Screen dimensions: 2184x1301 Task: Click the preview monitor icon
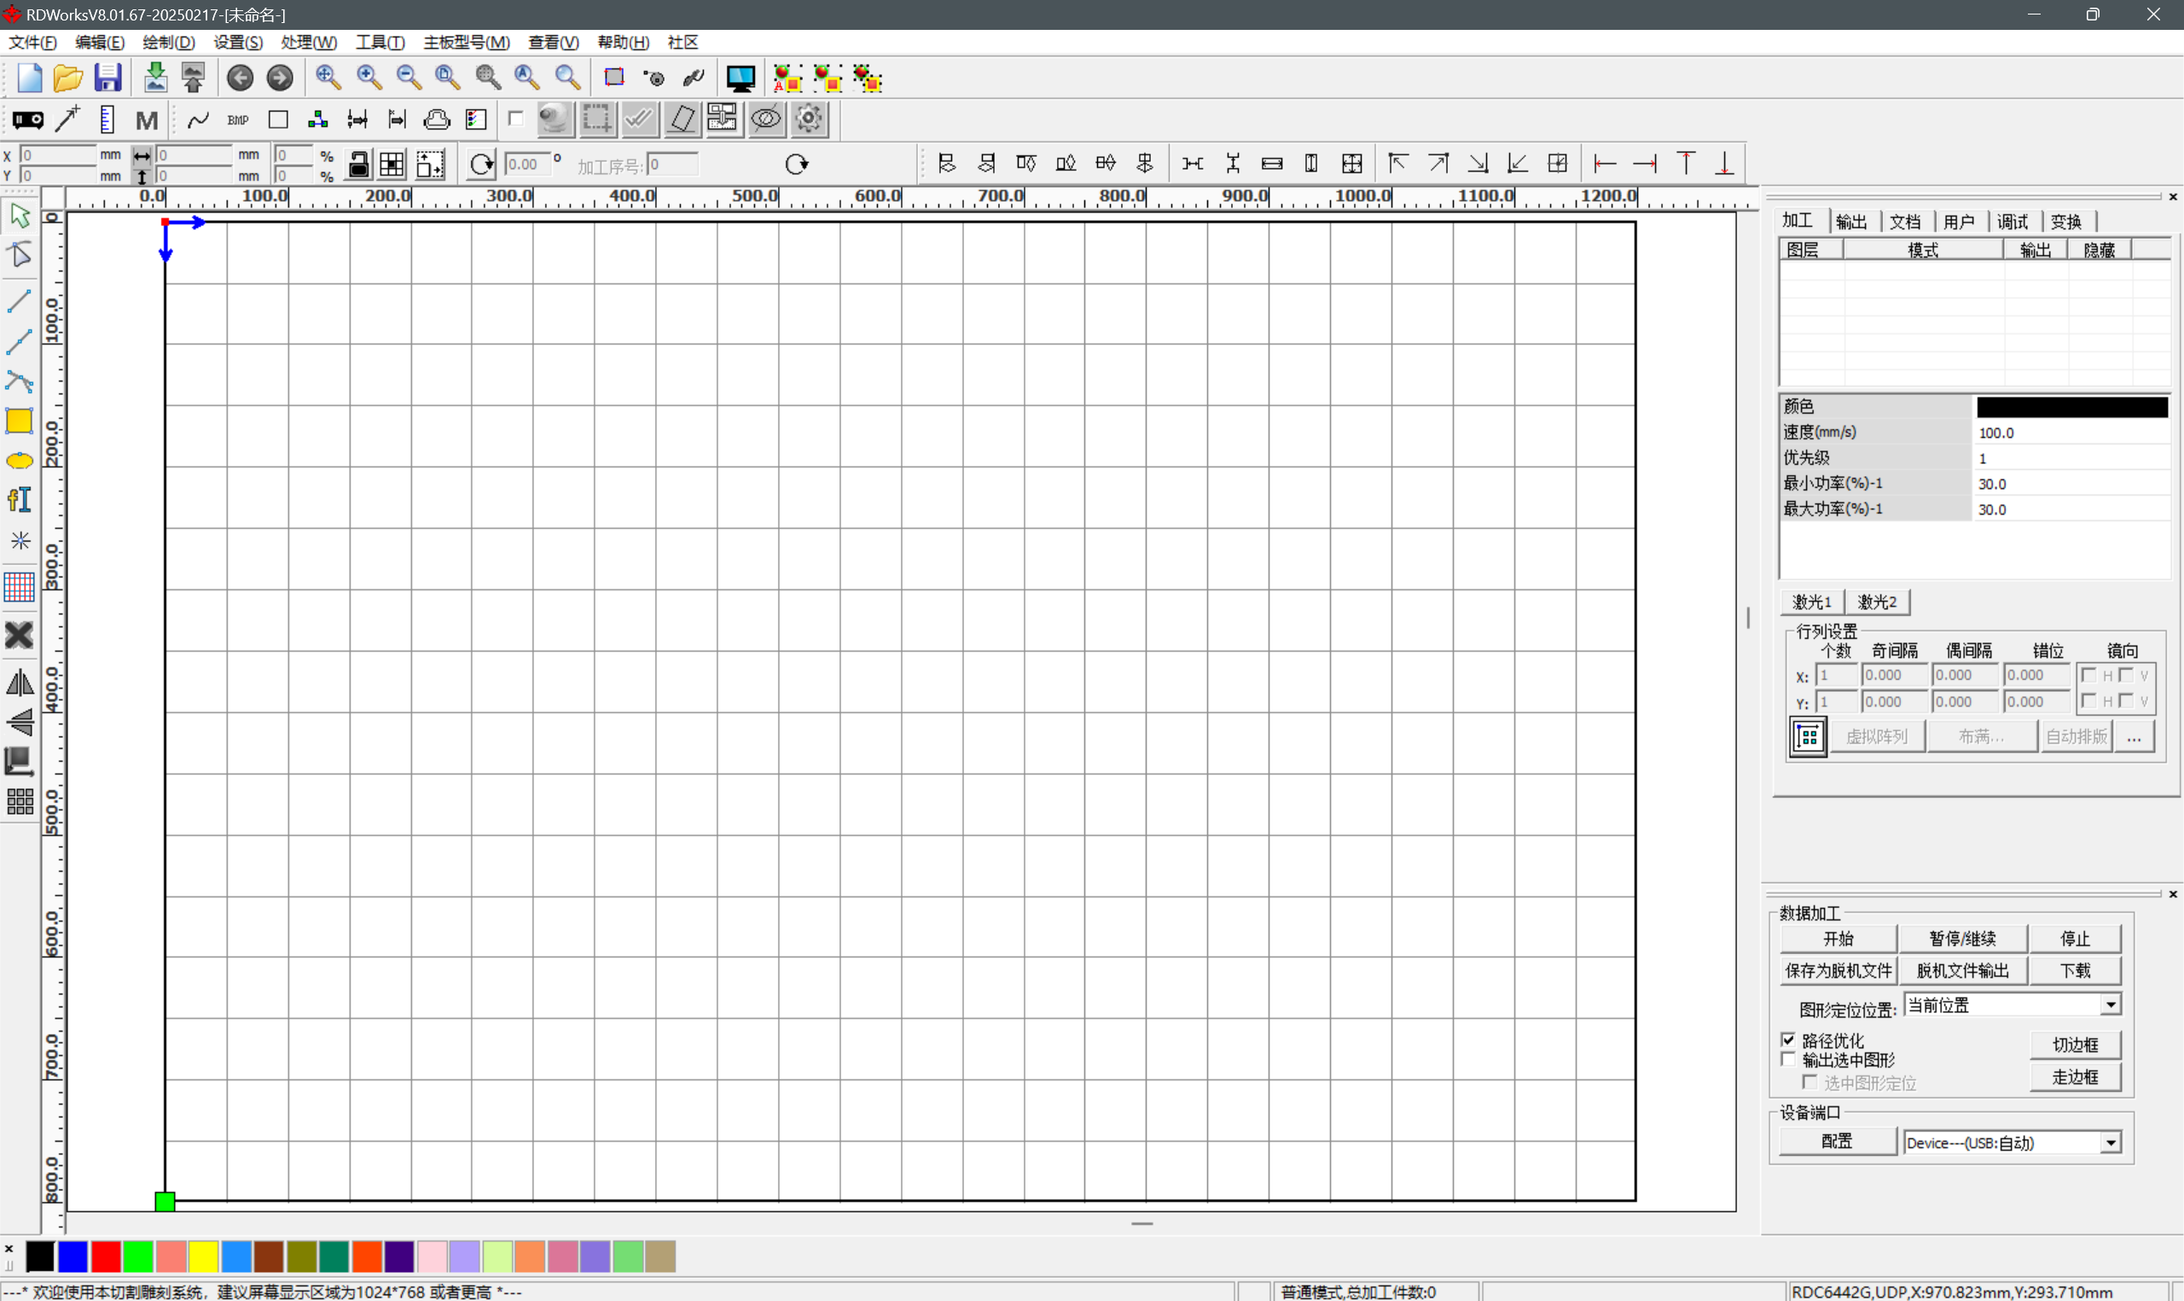tap(741, 78)
